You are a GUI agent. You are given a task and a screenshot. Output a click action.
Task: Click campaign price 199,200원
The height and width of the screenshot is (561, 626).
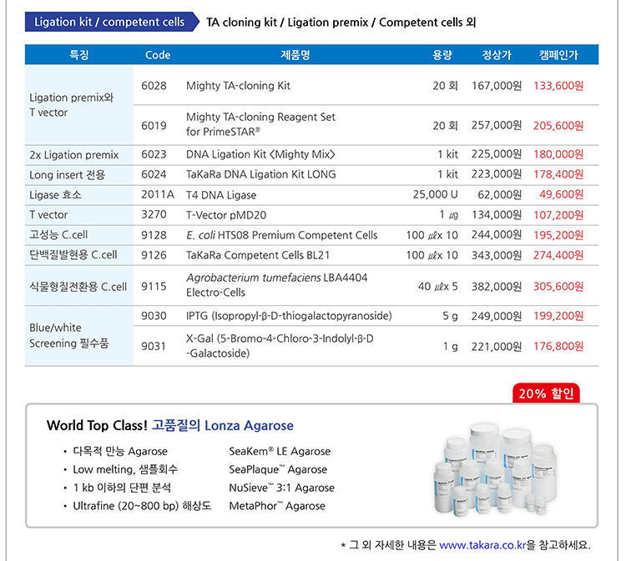pos(558,316)
